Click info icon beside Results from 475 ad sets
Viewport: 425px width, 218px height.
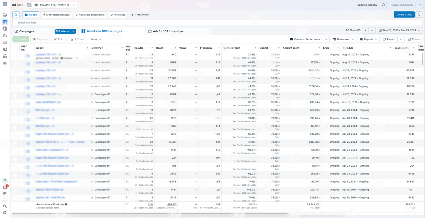tap(66, 204)
